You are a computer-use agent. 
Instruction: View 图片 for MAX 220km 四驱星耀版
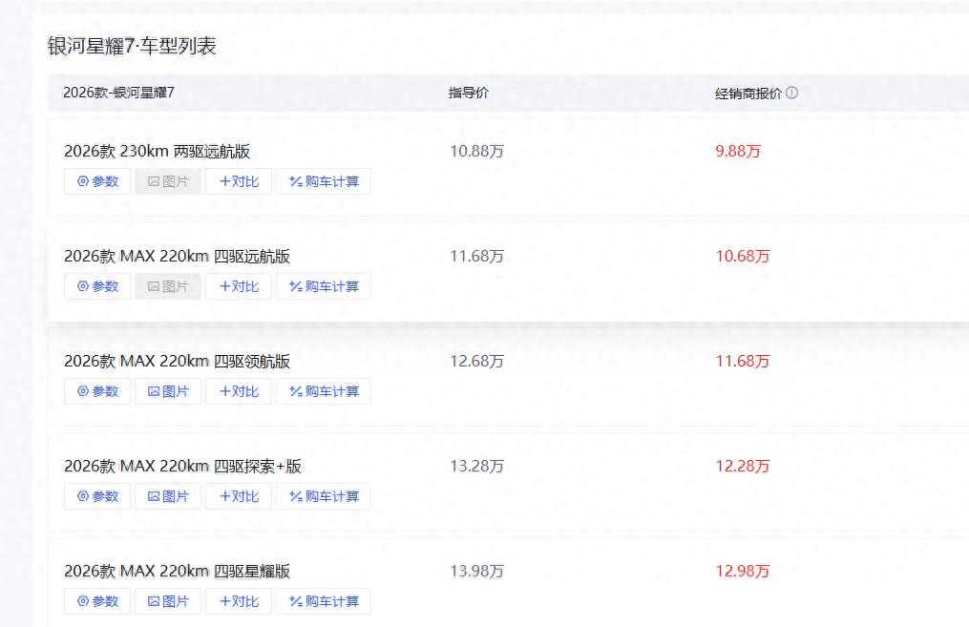pyautogui.click(x=168, y=601)
